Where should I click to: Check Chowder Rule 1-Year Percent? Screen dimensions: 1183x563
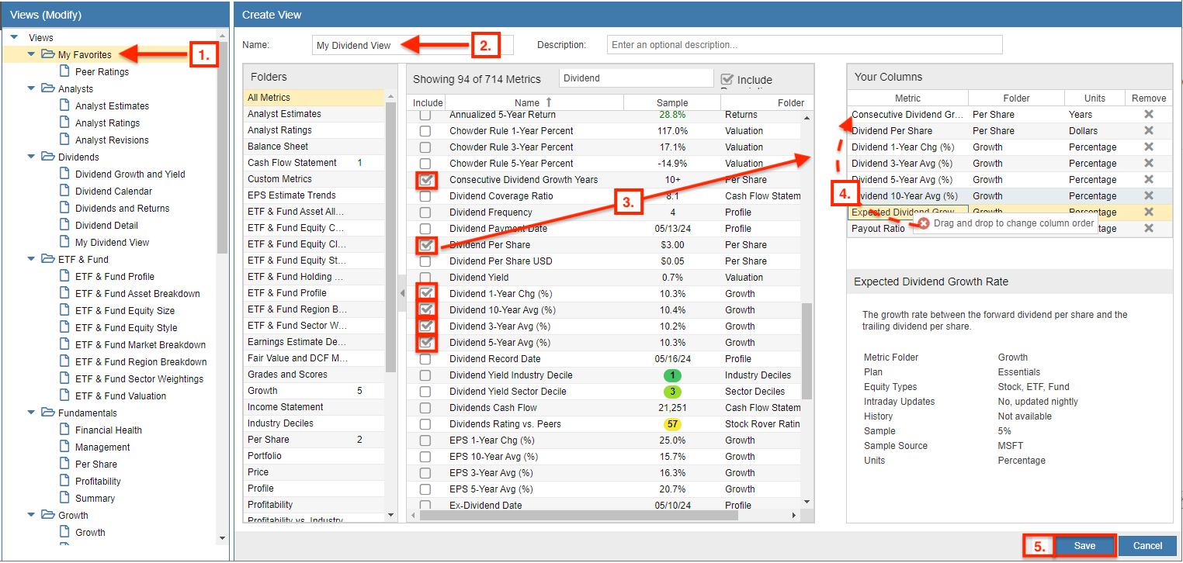point(425,131)
